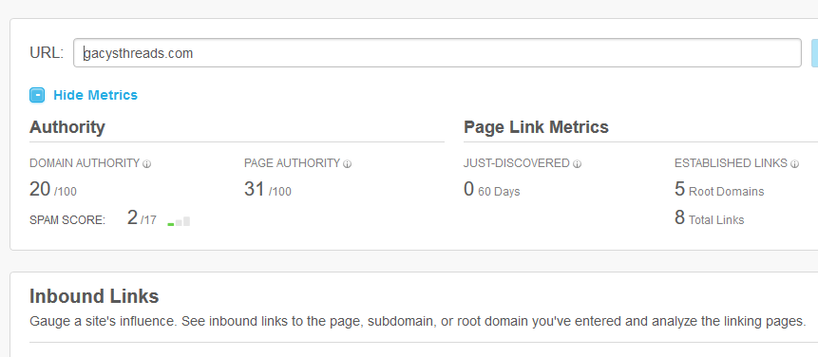Click the Inbound Links section heading

tap(94, 296)
